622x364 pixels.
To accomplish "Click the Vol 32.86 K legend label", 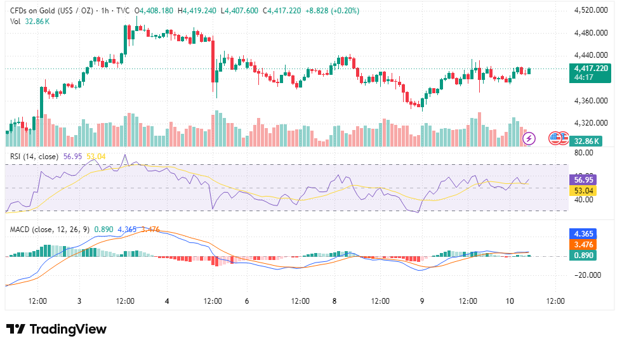I will point(30,22).
